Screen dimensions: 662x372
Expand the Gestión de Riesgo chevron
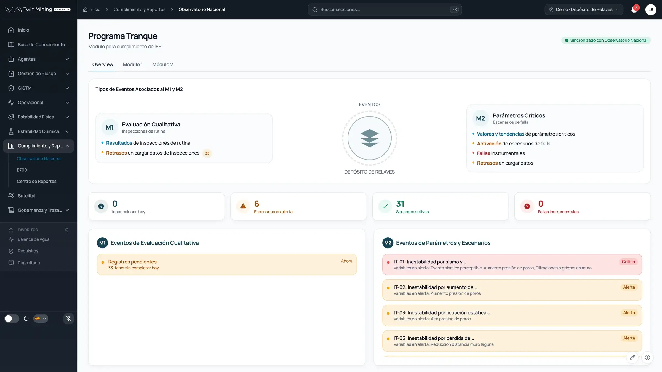coord(67,74)
